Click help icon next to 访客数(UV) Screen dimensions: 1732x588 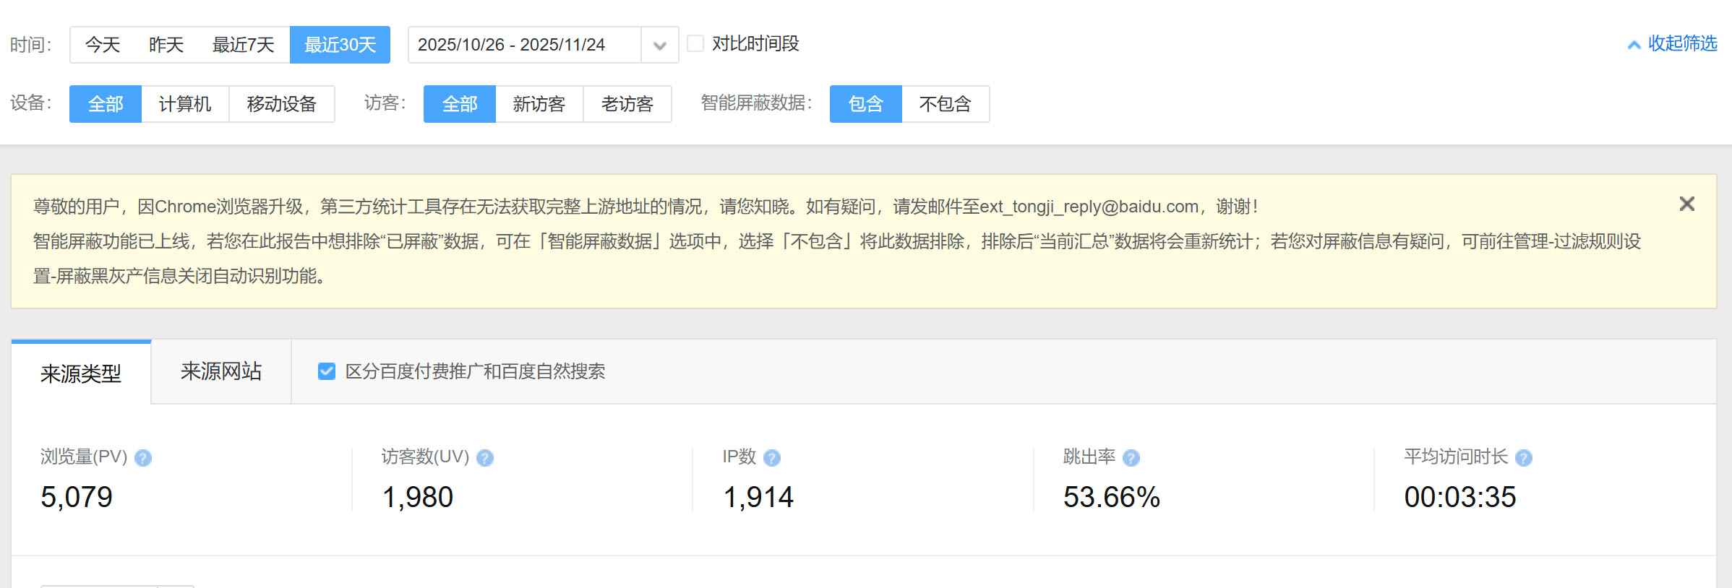[485, 458]
